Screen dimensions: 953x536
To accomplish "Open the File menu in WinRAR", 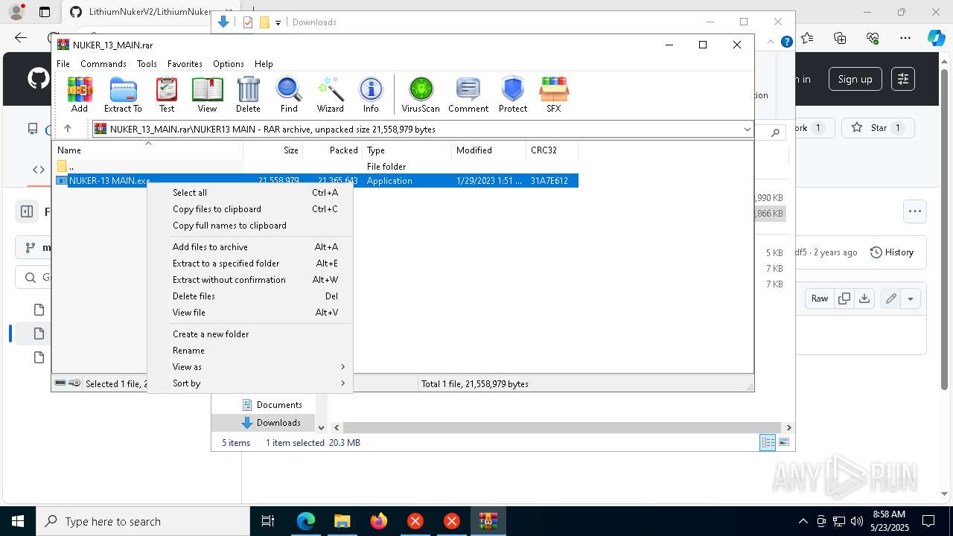I will click(63, 64).
